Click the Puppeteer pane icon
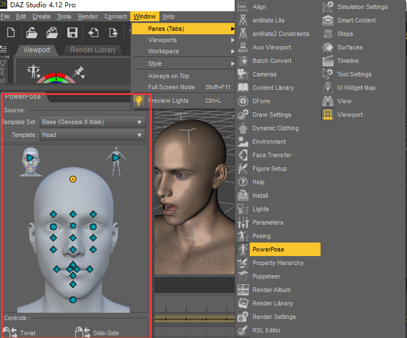Viewport: 407px width, 338px height. pyautogui.click(x=243, y=276)
